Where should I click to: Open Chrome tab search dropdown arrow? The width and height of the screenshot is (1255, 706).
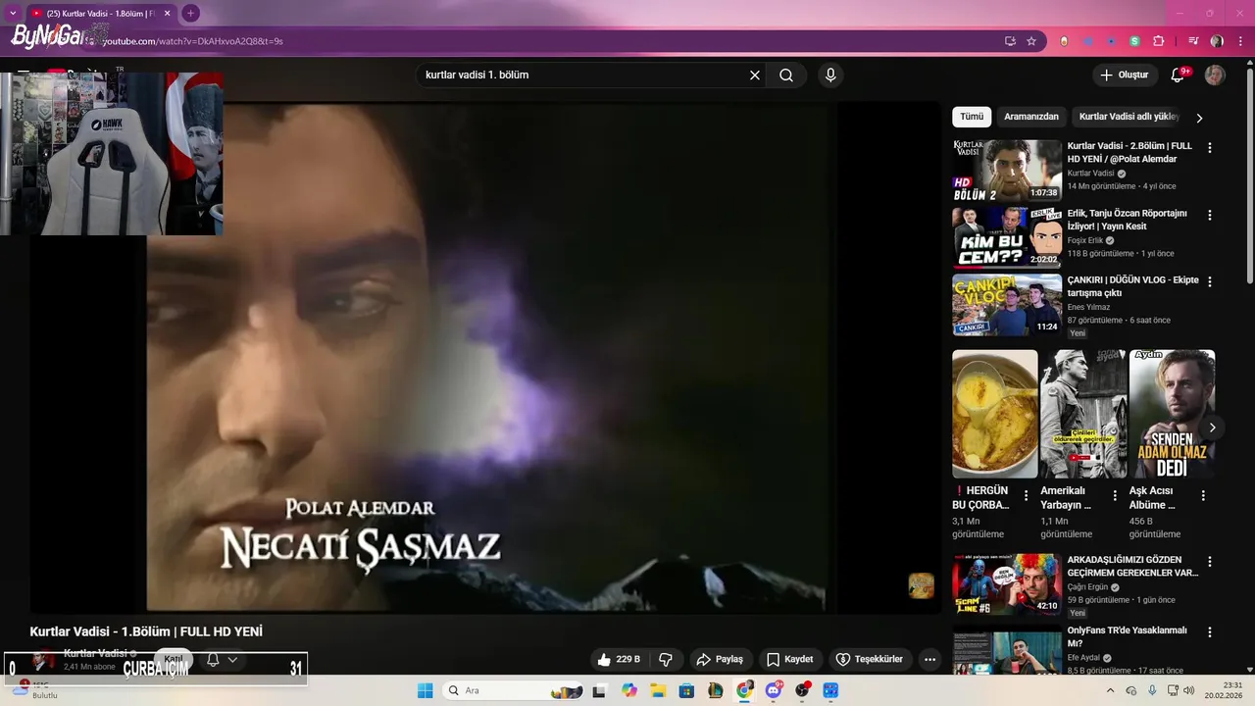tap(13, 14)
